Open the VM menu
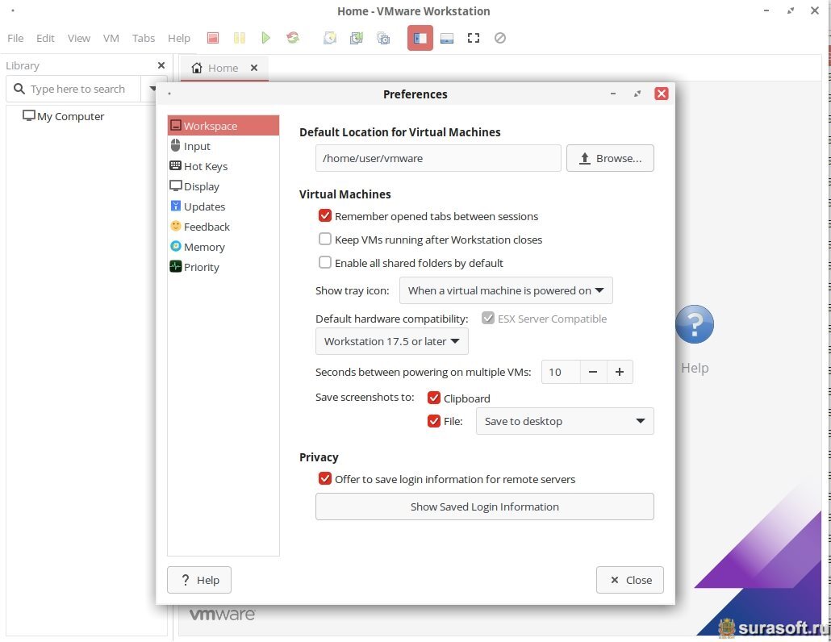 pos(111,38)
